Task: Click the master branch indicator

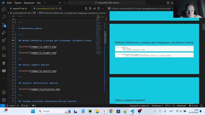Action: pos(11,106)
